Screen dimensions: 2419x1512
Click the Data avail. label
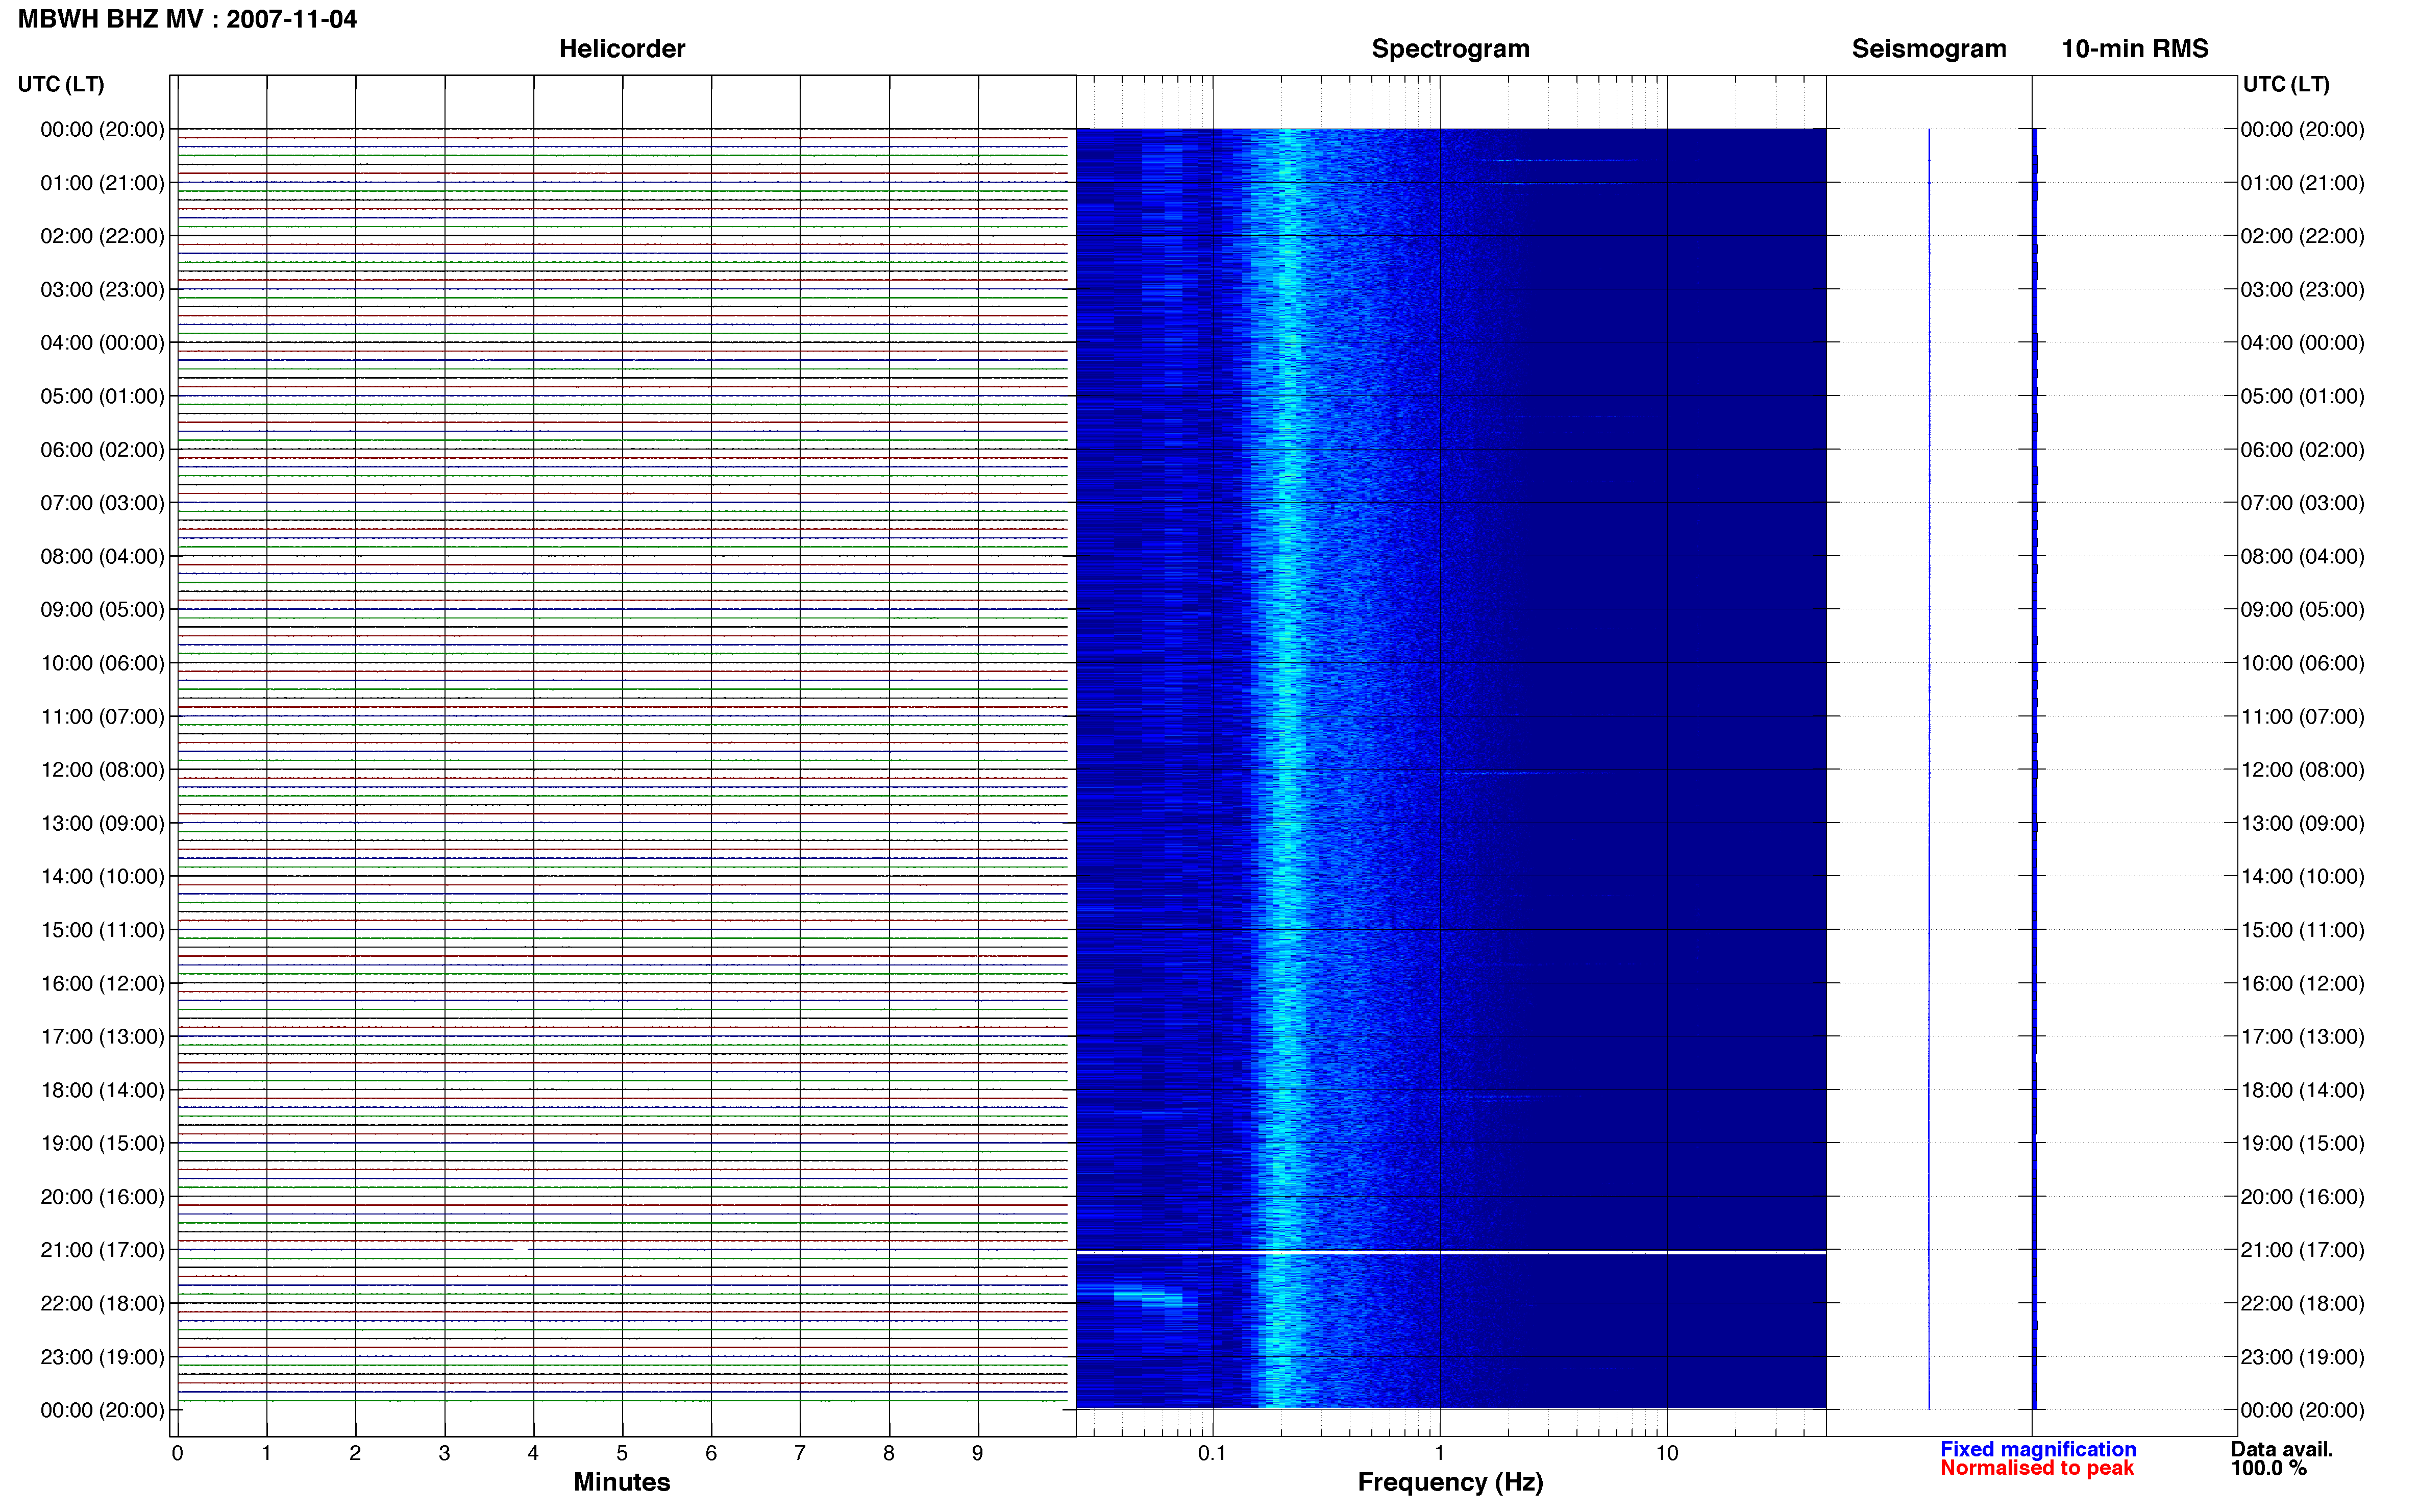coord(2282,1449)
